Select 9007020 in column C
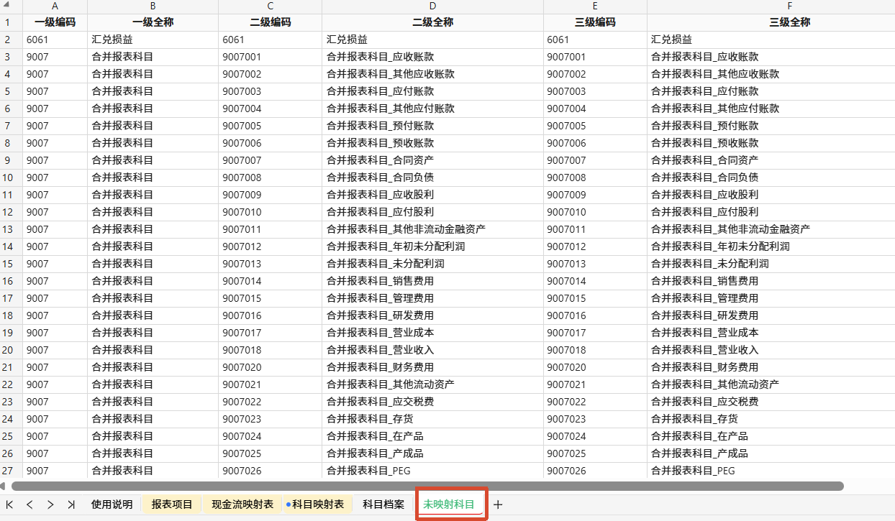This screenshot has height=521, width=895. click(x=270, y=367)
